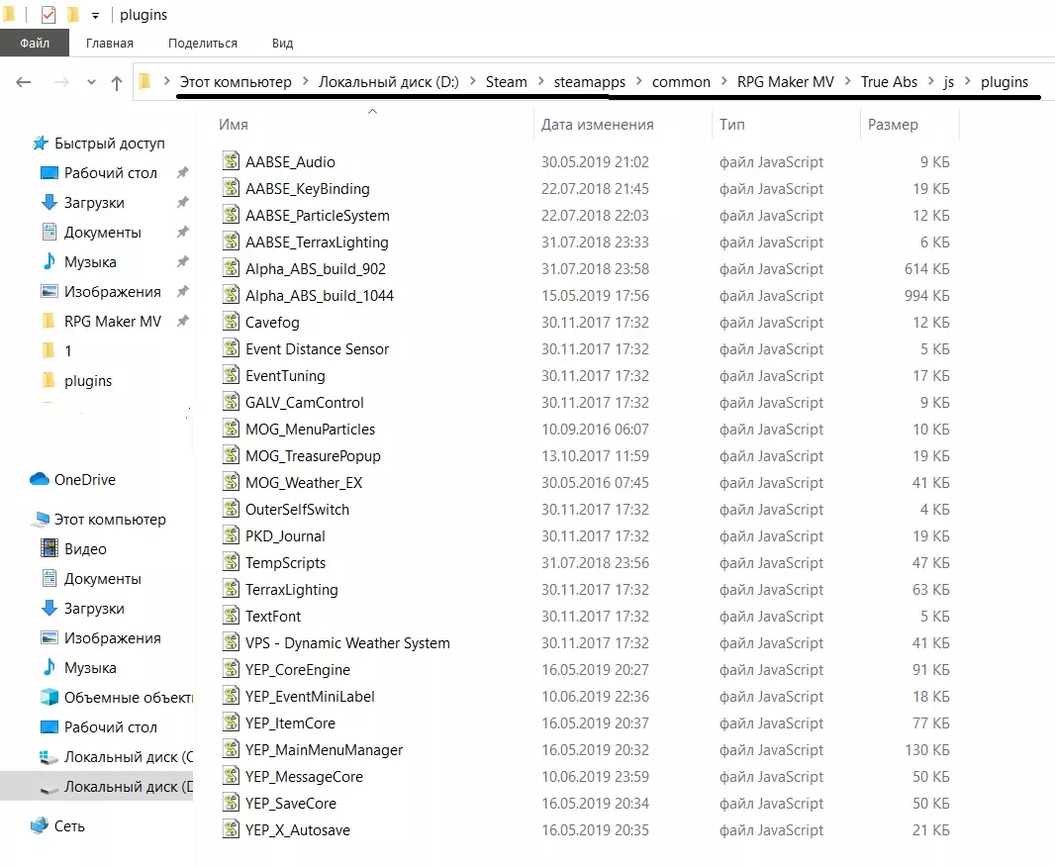Open recent locations dropdown arrow
The width and height of the screenshot is (1055, 867).
[91, 82]
